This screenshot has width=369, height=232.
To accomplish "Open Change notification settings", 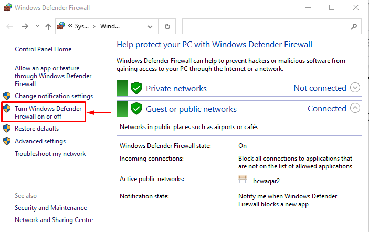I will tap(54, 96).
